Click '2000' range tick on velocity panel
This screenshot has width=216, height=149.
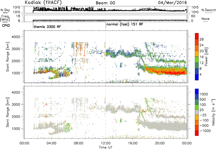click(16, 116)
